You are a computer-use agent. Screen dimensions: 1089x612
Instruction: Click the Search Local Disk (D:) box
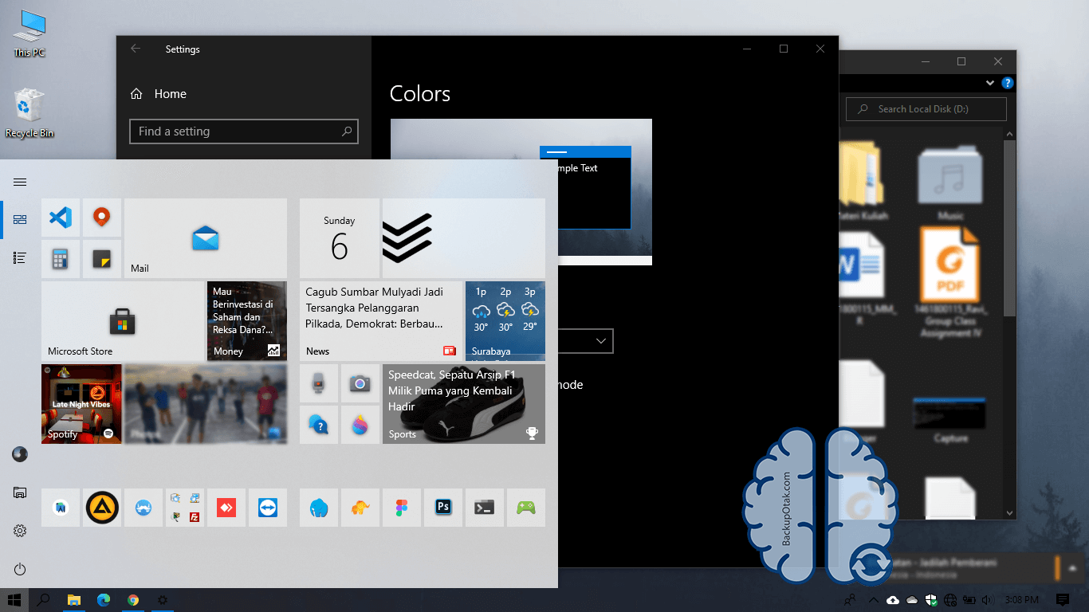(926, 109)
